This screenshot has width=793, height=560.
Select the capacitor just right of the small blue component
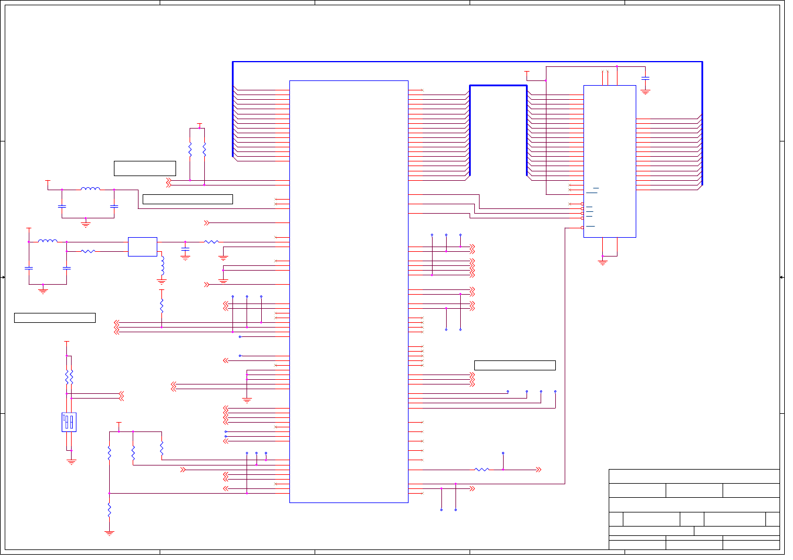(185, 249)
